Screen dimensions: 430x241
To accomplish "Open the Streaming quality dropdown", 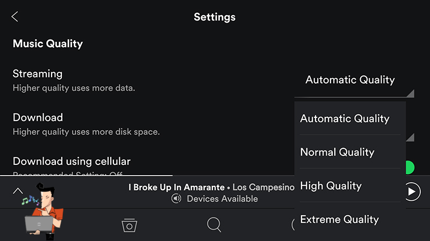I will pyautogui.click(x=350, y=80).
